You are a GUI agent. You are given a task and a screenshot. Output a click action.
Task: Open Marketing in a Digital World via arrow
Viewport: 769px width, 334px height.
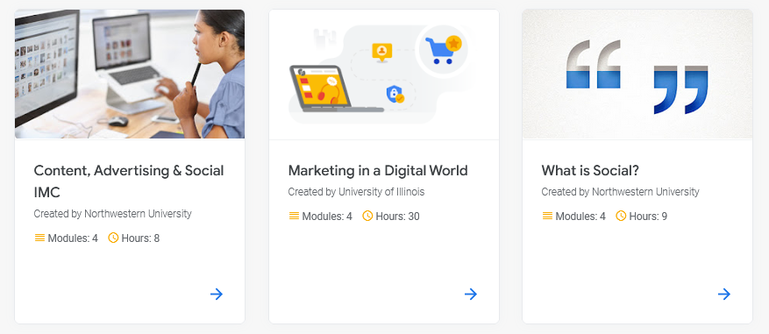pyautogui.click(x=470, y=295)
